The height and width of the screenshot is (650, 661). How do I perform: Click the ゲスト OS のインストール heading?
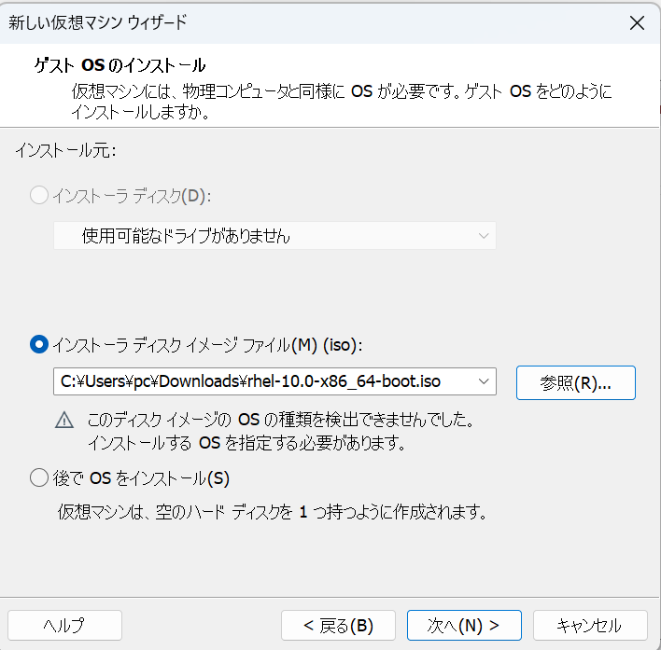(x=120, y=65)
